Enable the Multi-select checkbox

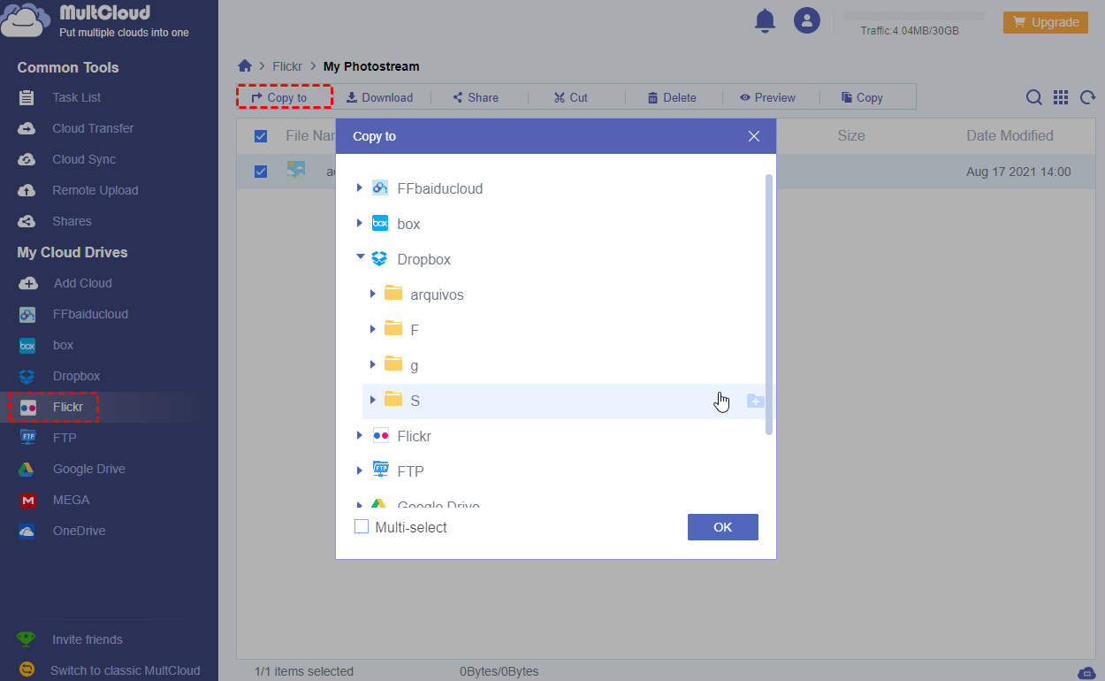pyautogui.click(x=361, y=526)
